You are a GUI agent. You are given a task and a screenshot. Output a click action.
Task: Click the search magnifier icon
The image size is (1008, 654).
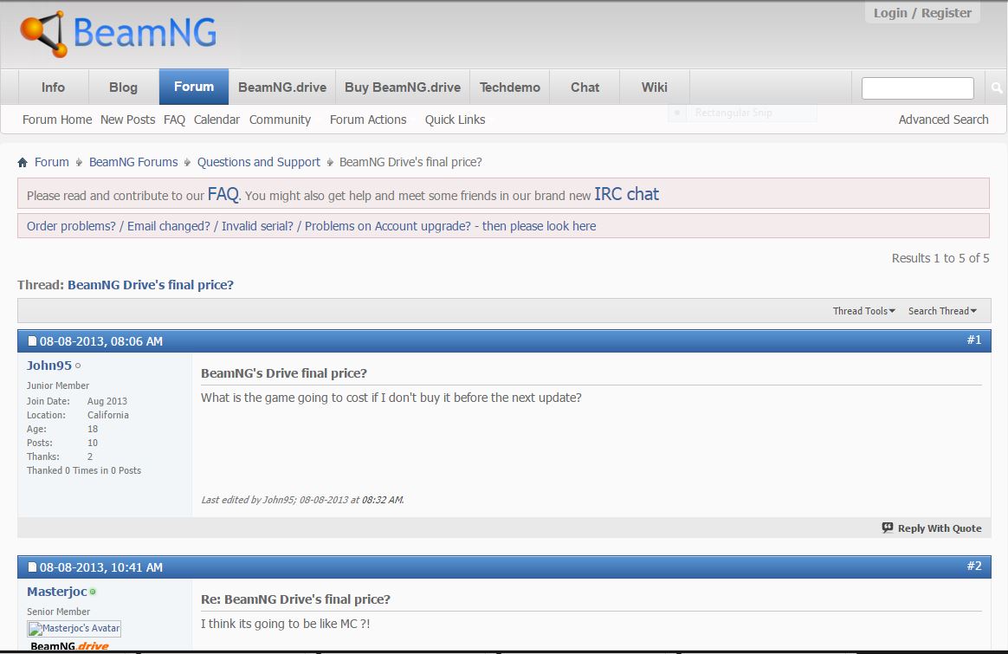pos(997,88)
